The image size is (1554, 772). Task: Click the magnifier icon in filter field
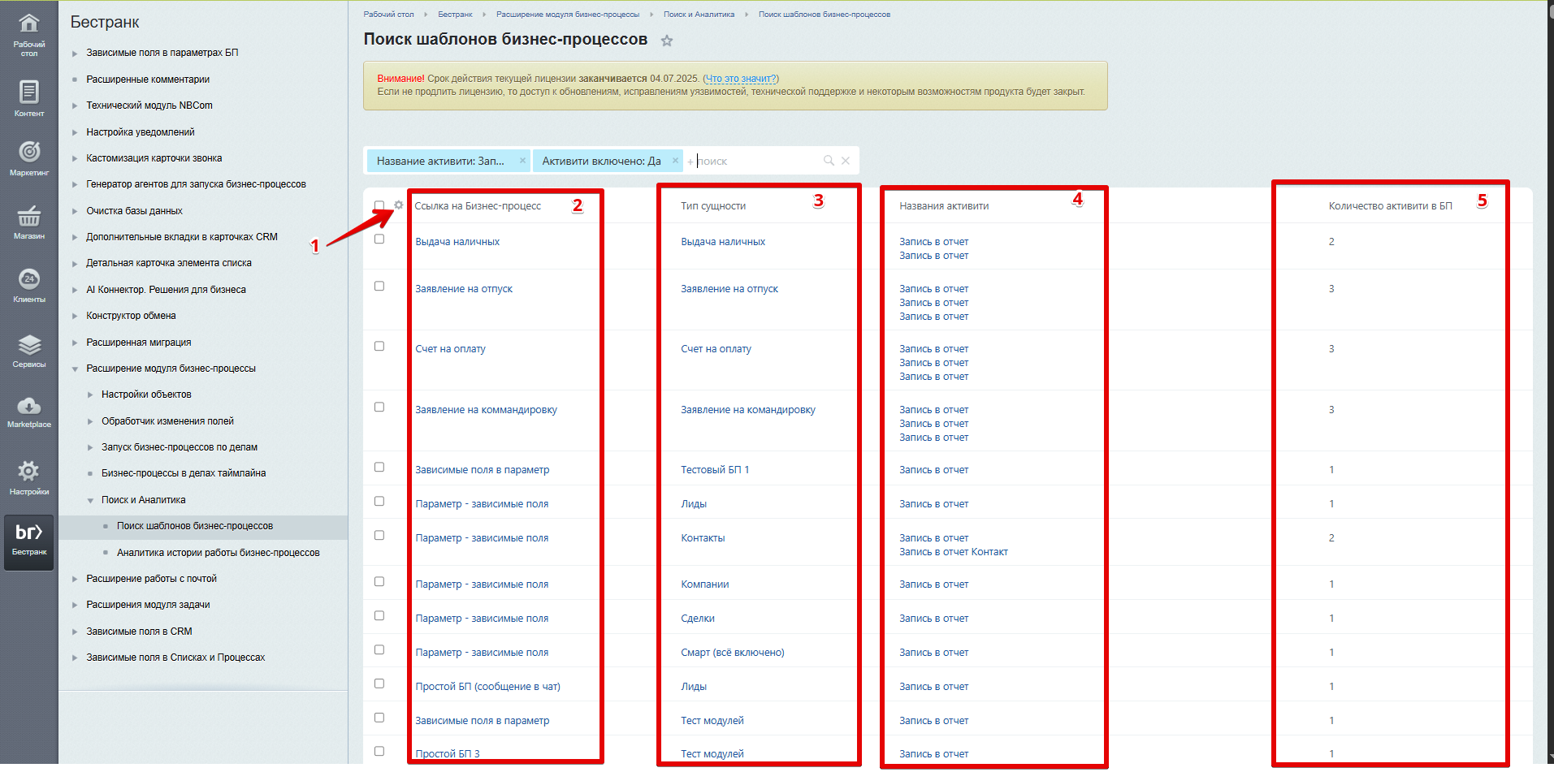click(x=829, y=161)
